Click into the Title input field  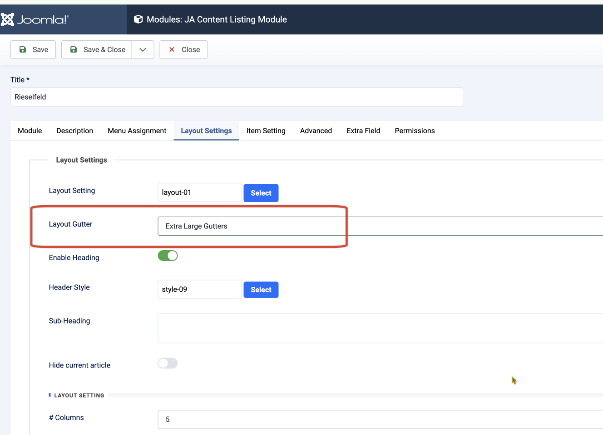tap(236, 97)
